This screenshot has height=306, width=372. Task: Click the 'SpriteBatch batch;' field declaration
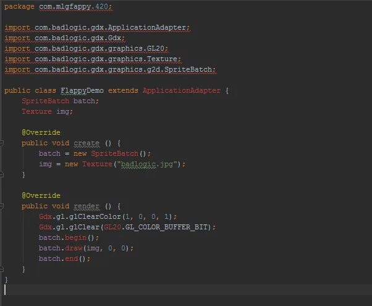click(x=61, y=101)
